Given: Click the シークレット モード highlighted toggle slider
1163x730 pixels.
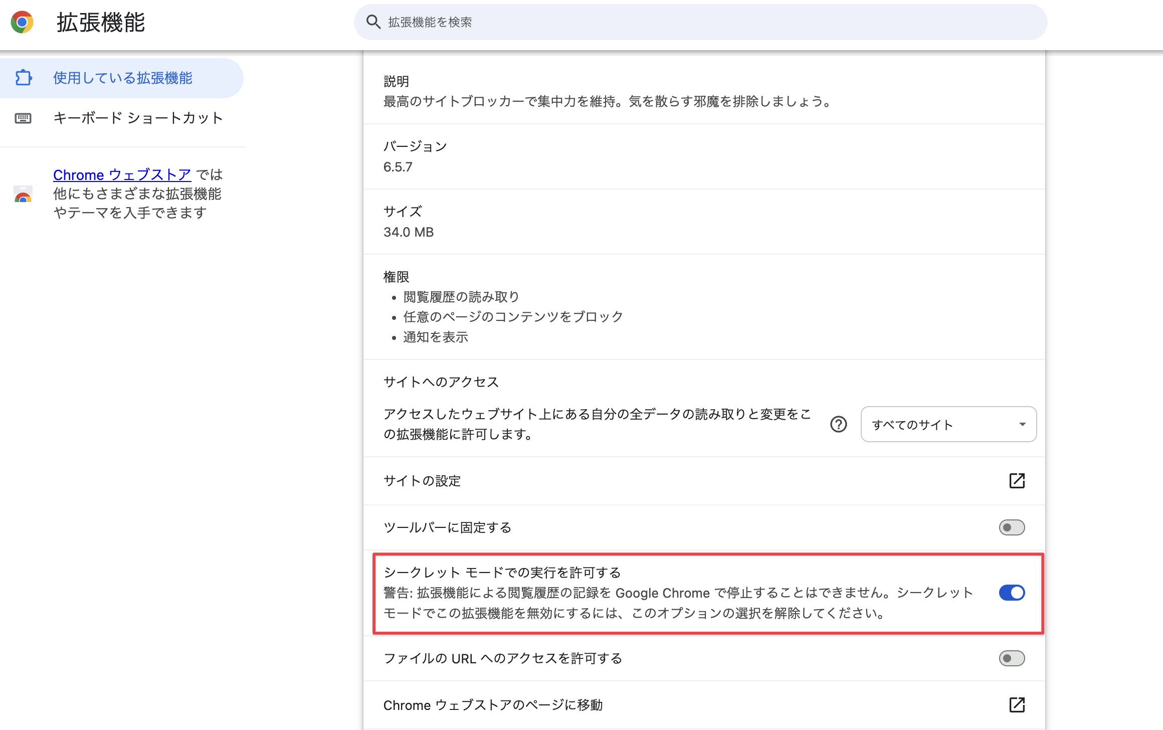Looking at the screenshot, I should point(1012,593).
